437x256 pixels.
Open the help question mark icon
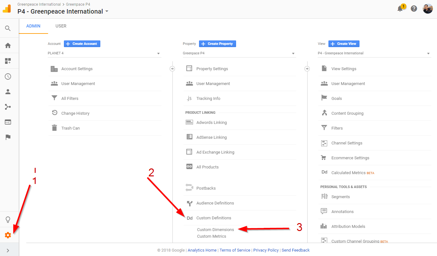(x=414, y=9)
